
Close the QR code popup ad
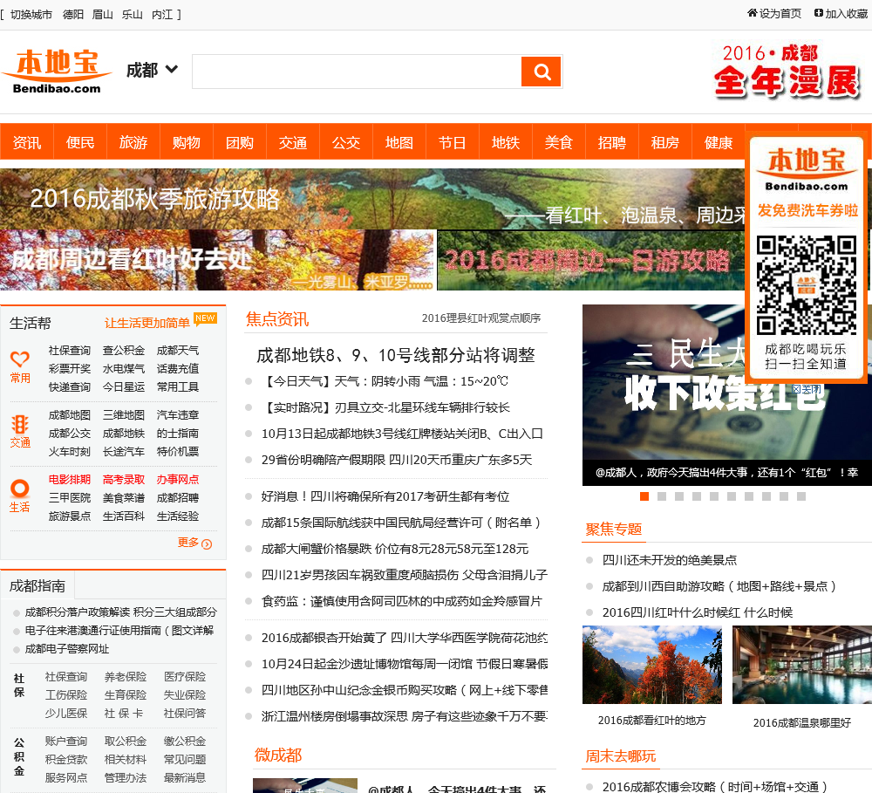pos(807,388)
